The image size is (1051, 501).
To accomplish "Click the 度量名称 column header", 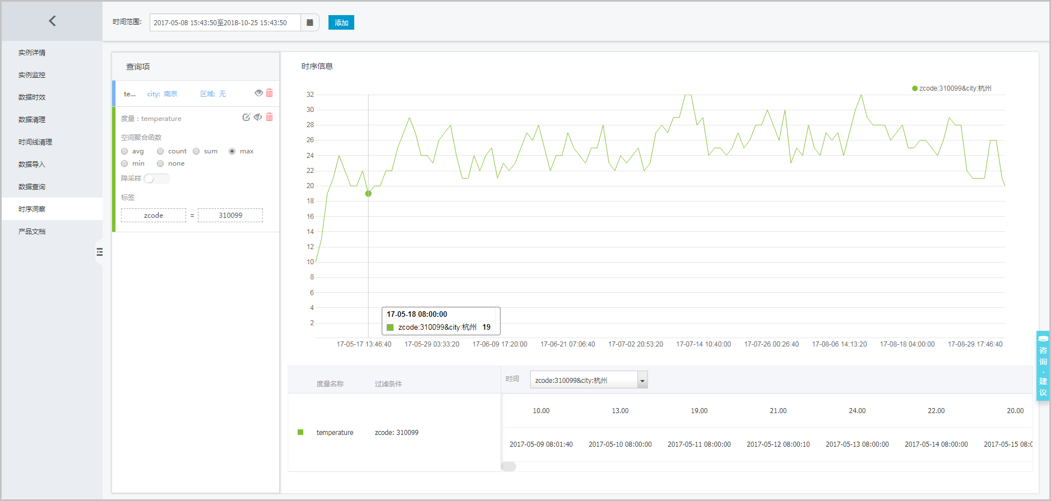I will 330,384.
